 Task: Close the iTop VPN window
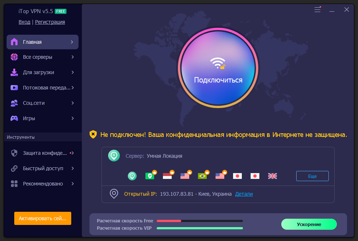pyautogui.click(x=347, y=9)
